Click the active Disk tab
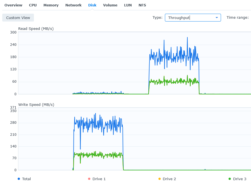Image resolution: width=251 pixels, height=188 pixels. [x=92, y=5]
